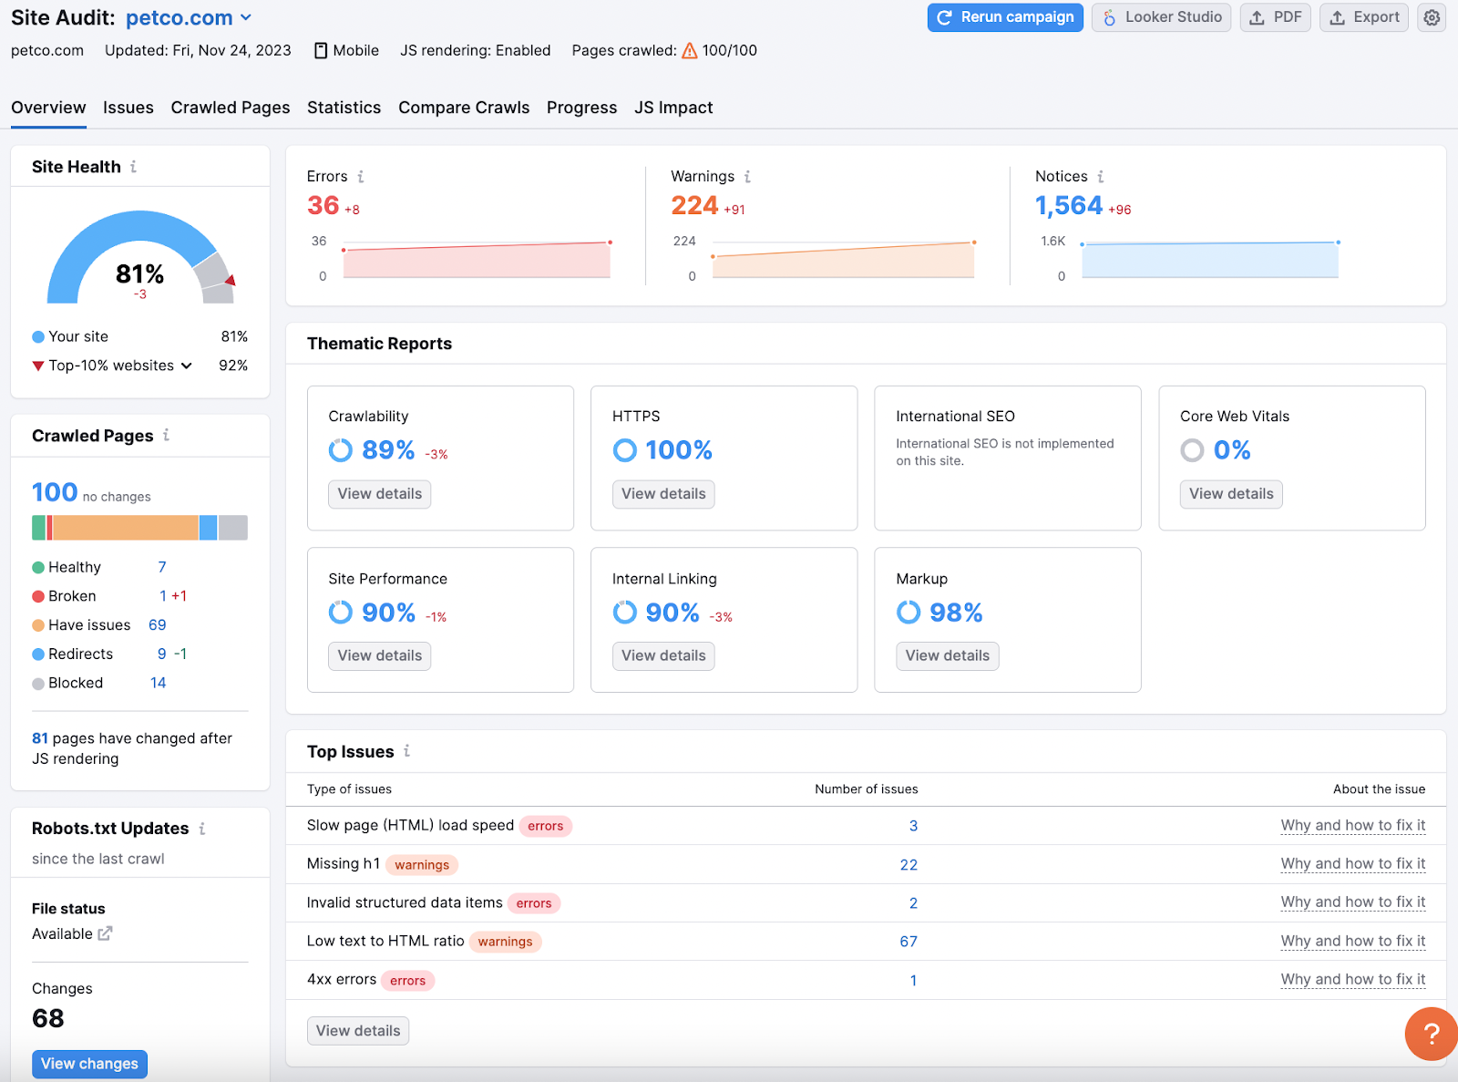Open the orange help chat bubble
Screen dimensions: 1458x1082
pos(1431,1035)
